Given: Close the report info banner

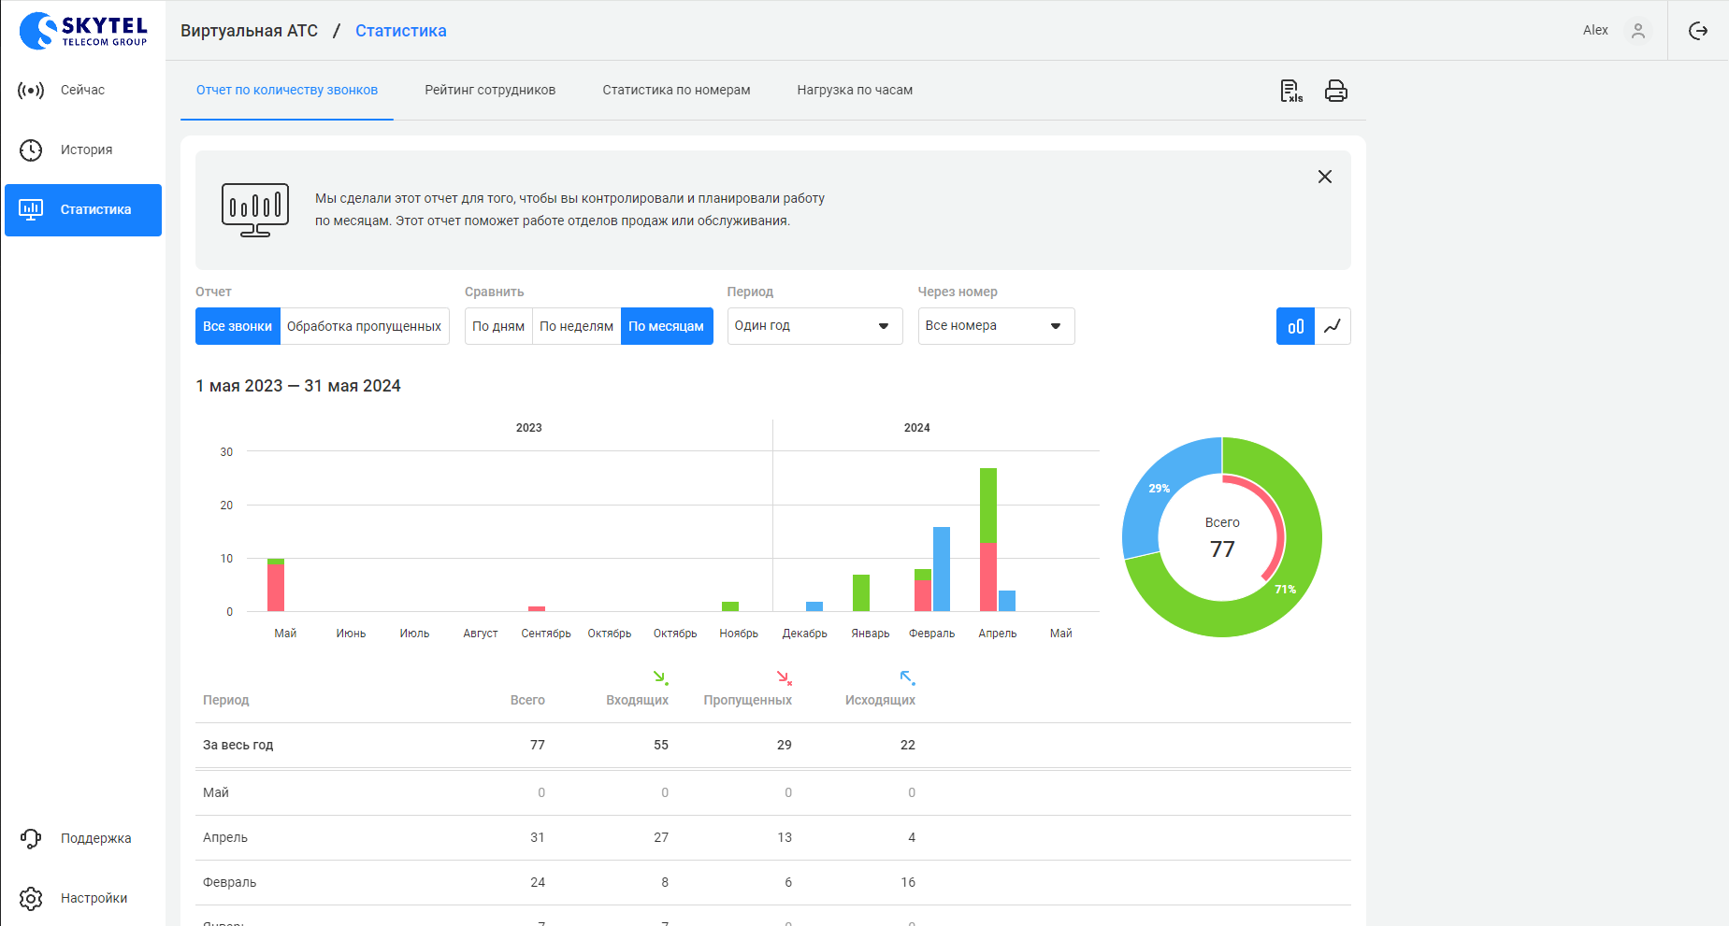Looking at the screenshot, I should [x=1324, y=177].
